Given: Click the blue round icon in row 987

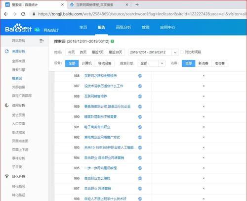Looking at the screenshot, I should coord(140,86).
